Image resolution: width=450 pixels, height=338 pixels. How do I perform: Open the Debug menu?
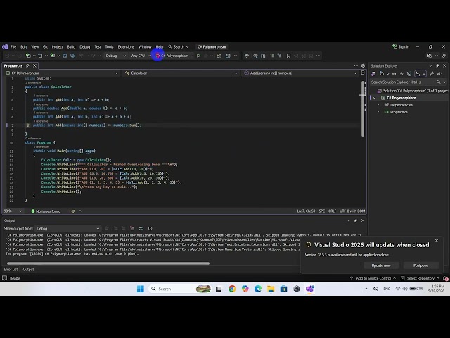pos(84,47)
